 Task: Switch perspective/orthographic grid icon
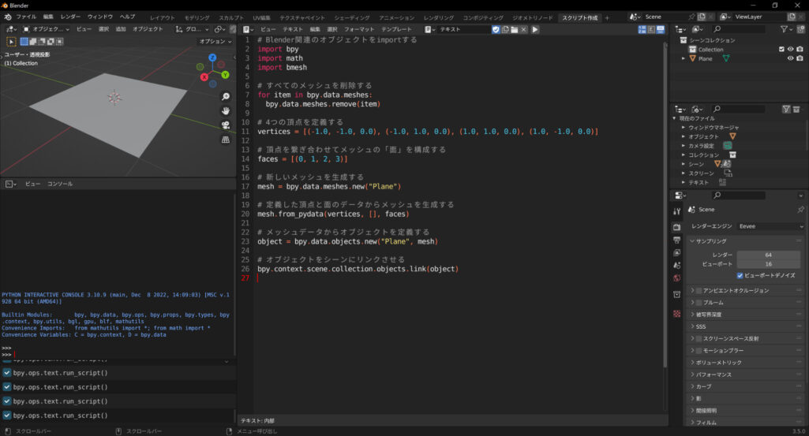coord(226,140)
